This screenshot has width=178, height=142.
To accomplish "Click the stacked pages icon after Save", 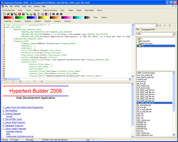I will click(16, 14).
